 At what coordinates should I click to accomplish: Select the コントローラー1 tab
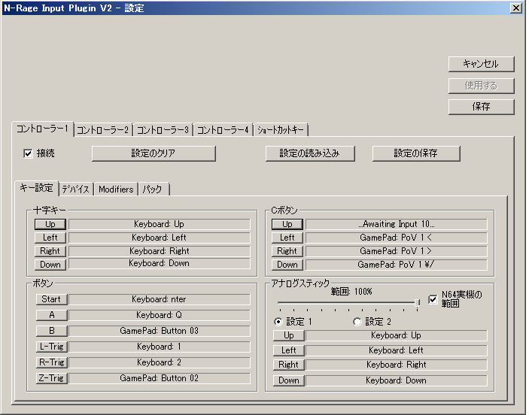42,129
